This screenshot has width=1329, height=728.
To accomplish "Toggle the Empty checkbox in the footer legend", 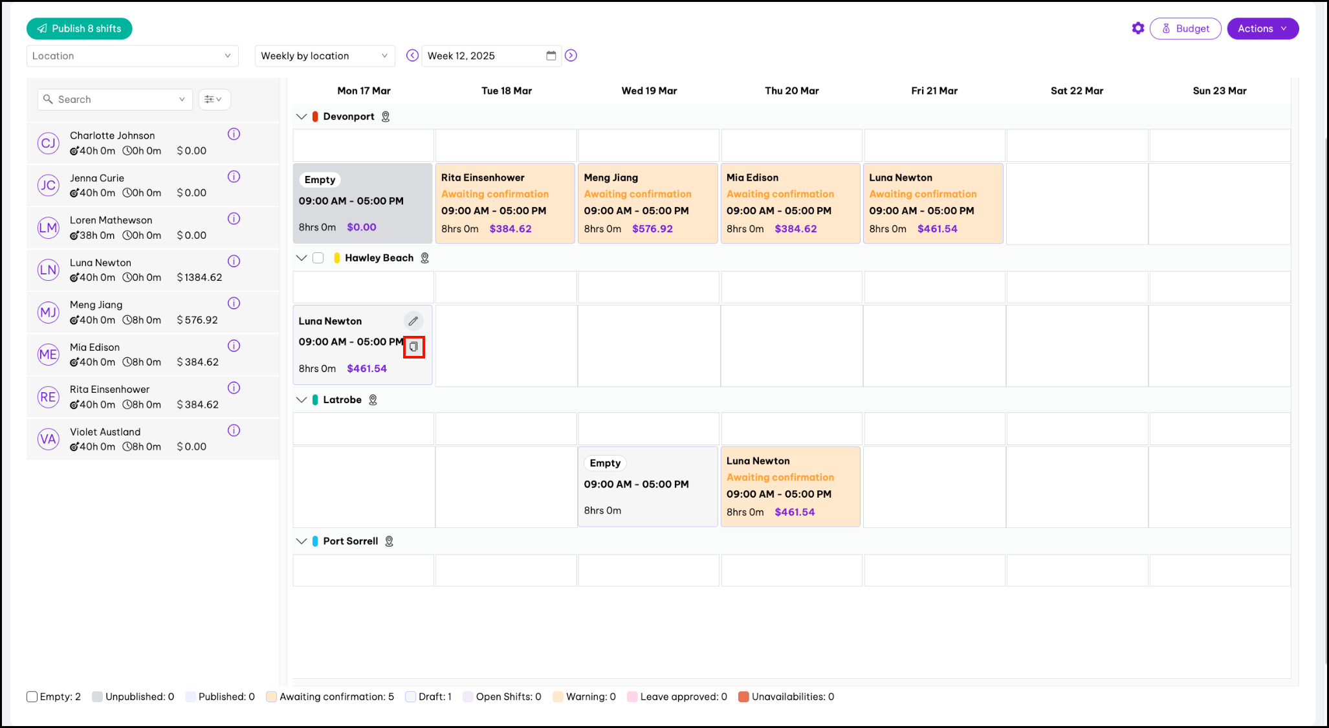I will (x=32, y=696).
